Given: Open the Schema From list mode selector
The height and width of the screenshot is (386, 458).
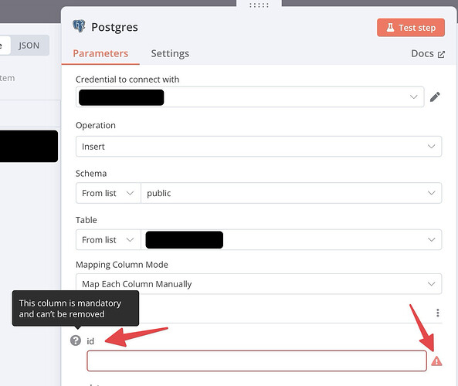Looking at the screenshot, I should click(x=108, y=193).
